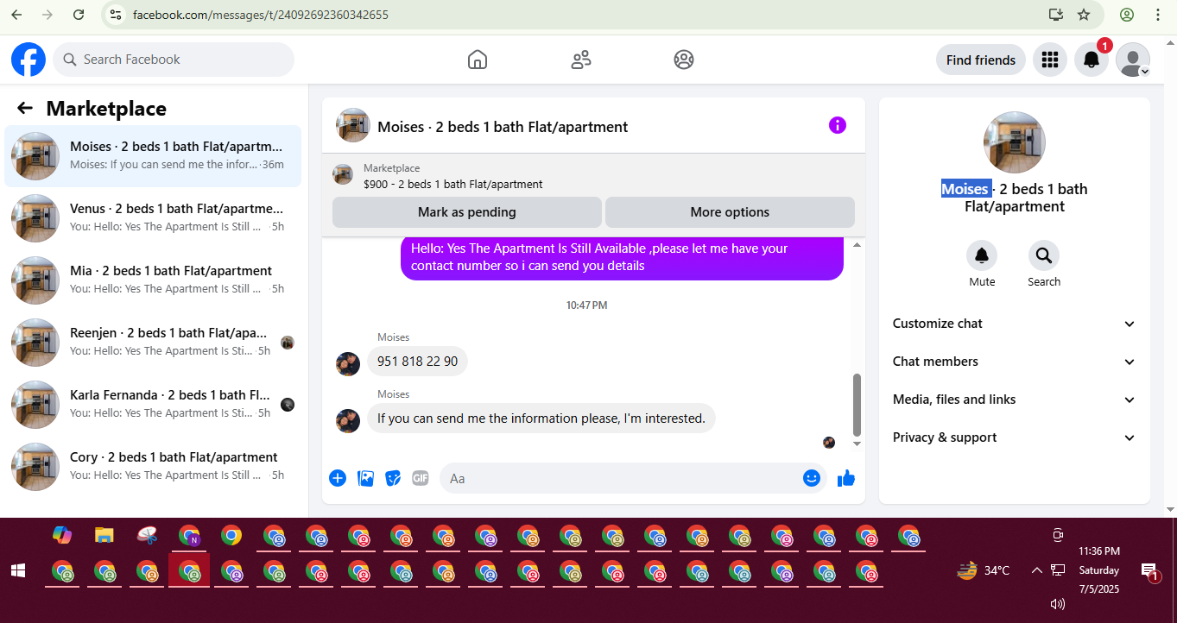Open Chrome three-dot menu
The height and width of the screenshot is (623, 1177).
click(x=1158, y=15)
